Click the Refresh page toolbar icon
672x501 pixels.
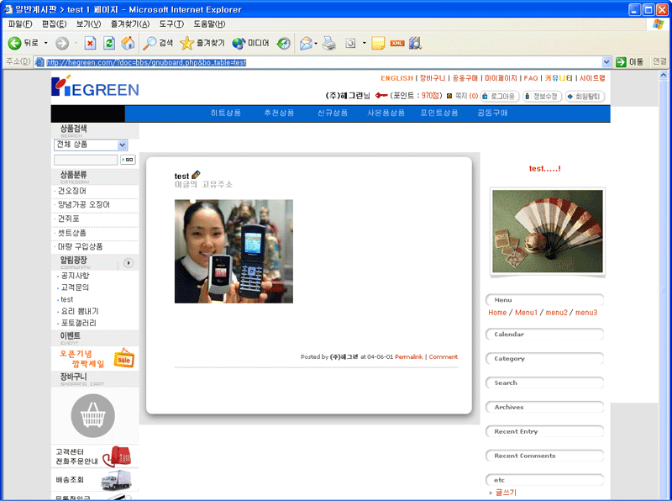[109, 43]
